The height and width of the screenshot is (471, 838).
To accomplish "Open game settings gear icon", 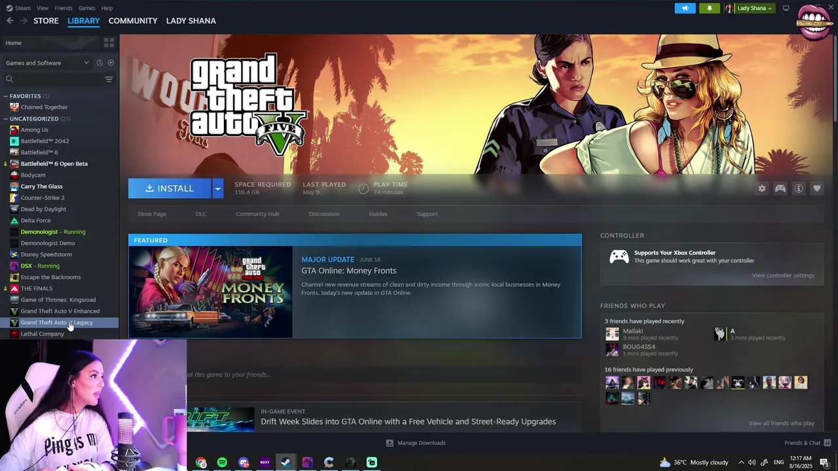I will pos(761,188).
